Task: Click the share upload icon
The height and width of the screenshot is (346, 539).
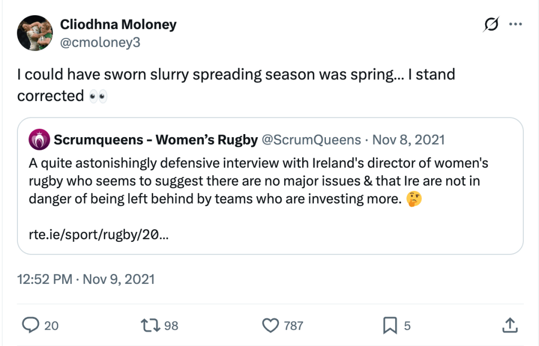Action: [x=510, y=325]
